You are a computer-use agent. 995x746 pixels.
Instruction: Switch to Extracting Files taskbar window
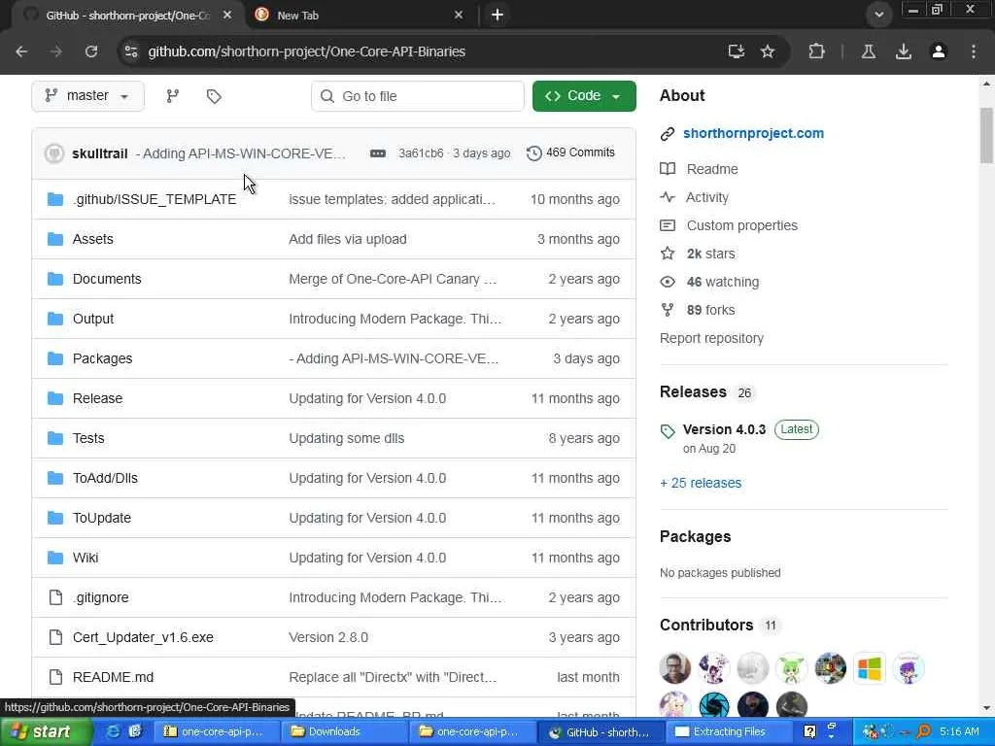pyautogui.click(x=727, y=732)
